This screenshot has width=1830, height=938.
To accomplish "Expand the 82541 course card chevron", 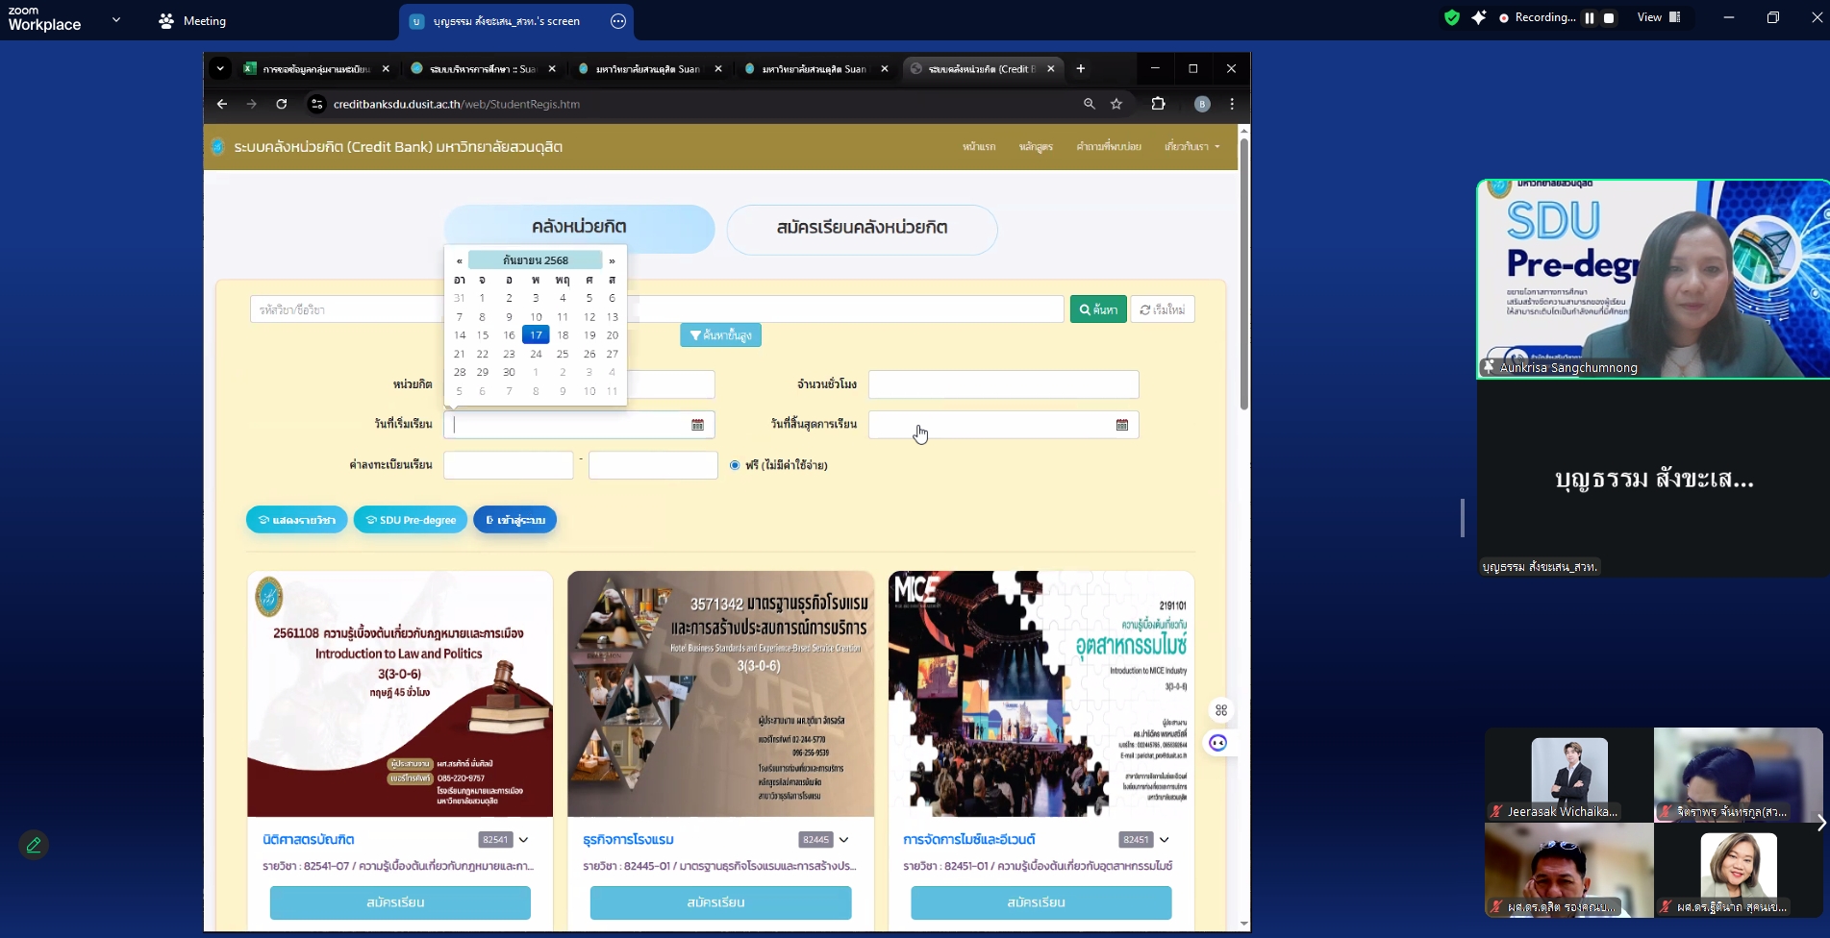I will 524,840.
